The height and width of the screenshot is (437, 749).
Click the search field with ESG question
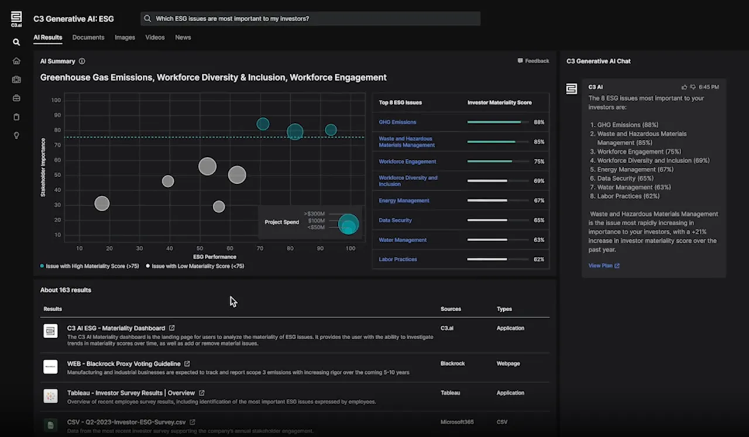(x=310, y=19)
